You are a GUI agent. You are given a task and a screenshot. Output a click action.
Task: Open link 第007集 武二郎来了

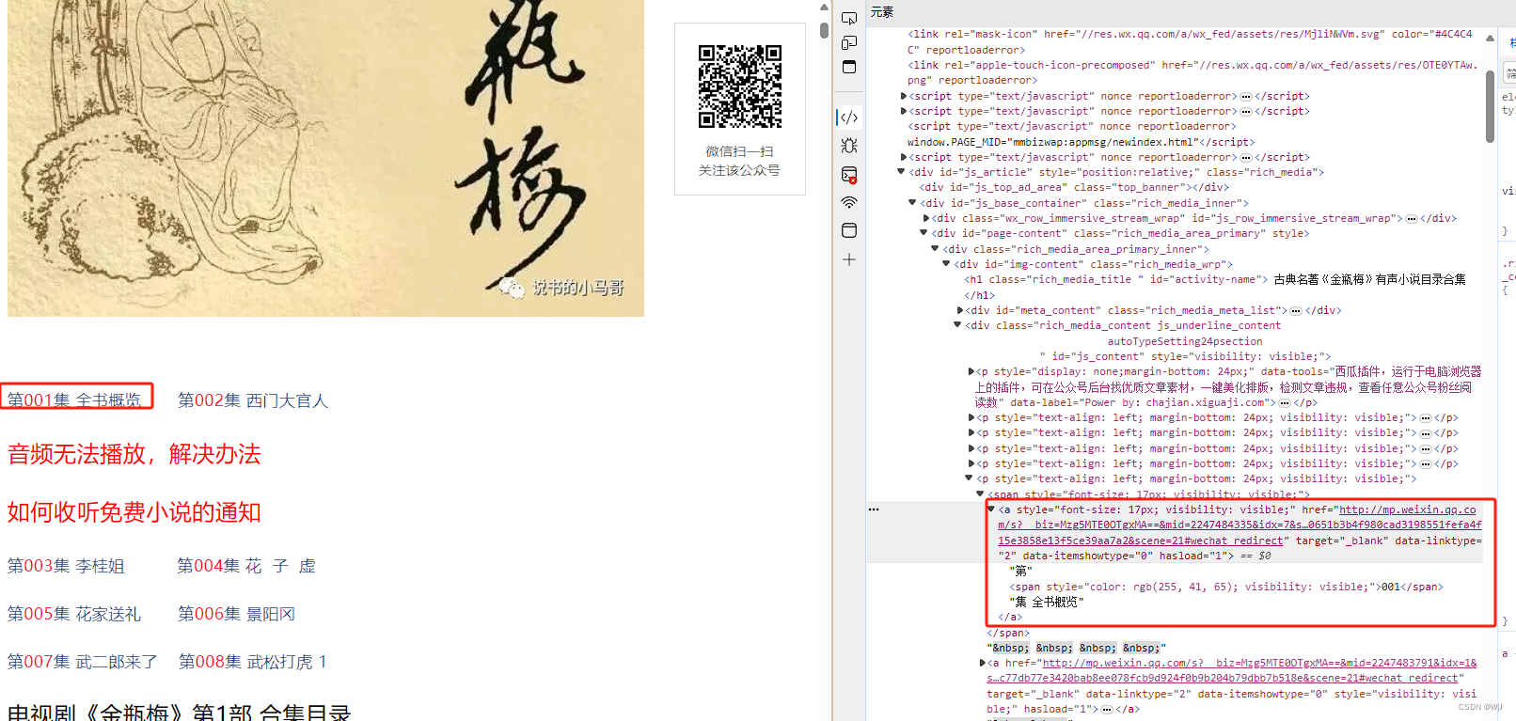83,662
